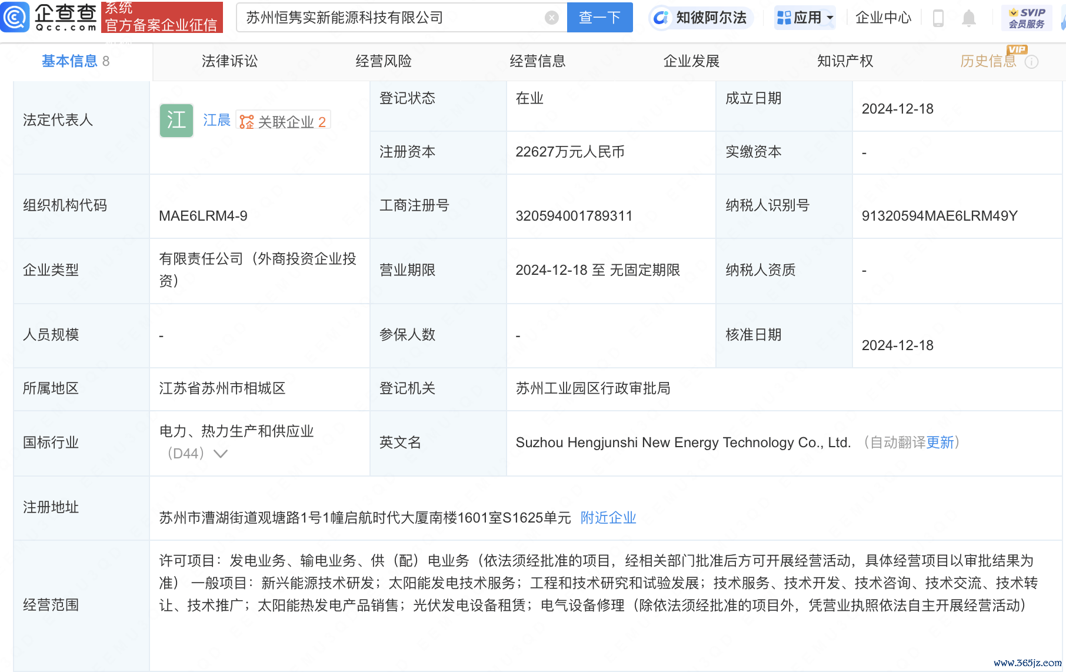Select registration authority 苏州工业园区行政审批局
The width and height of the screenshot is (1066, 672).
point(593,388)
